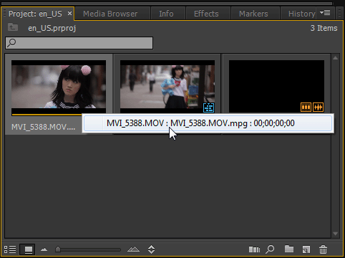Screen dimensions: 345x258
Task: Click the zoom out mountain icon
Action: tap(44, 249)
